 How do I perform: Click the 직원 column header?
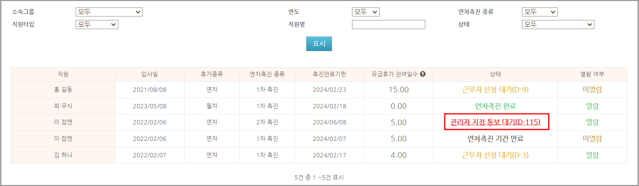click(63, 74)
